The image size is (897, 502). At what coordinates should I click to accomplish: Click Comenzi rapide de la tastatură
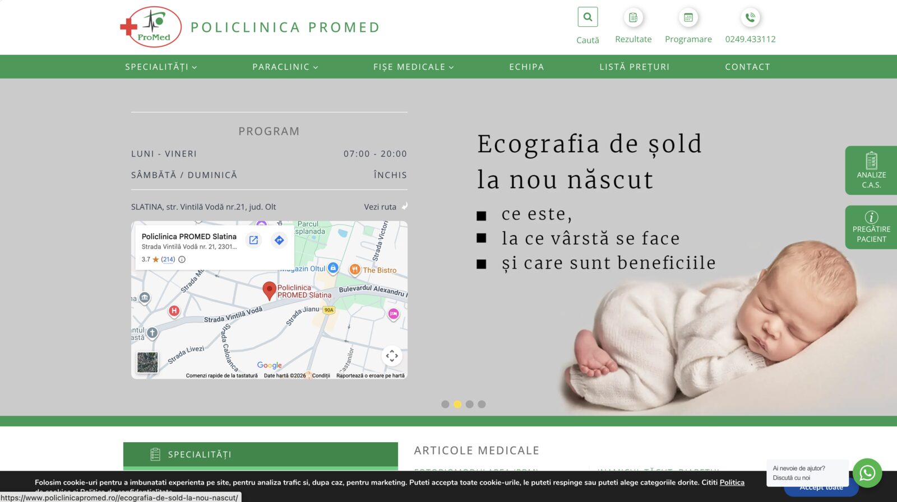pyautogui.click(x=221, y=376)
